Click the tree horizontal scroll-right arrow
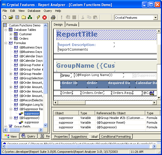The height and width of the screenshot is (155, 162). coord(41,130)
